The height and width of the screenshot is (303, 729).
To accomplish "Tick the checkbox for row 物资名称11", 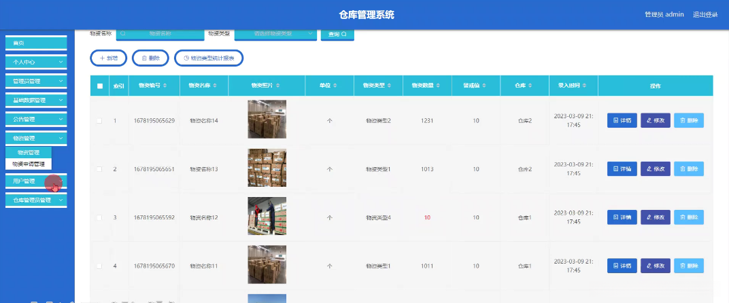I will pyautogui.click(x=99, y=266).
